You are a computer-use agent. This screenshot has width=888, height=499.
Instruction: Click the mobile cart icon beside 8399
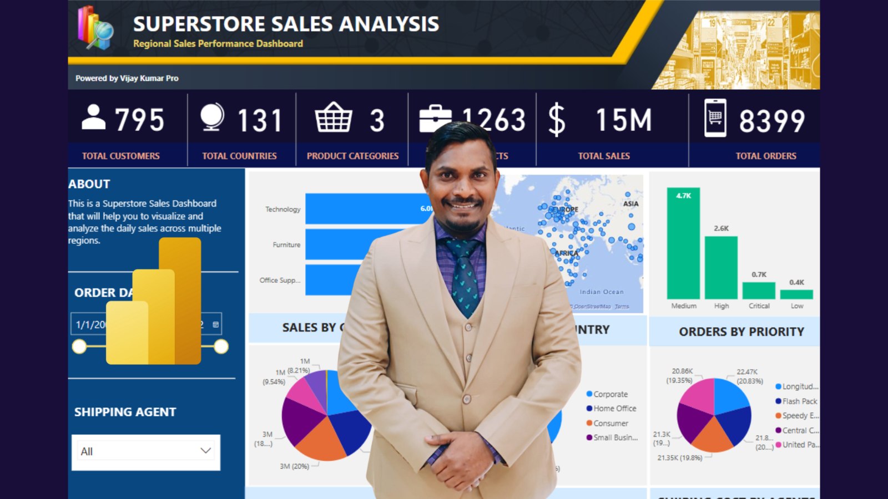click(x=715, y=118)
